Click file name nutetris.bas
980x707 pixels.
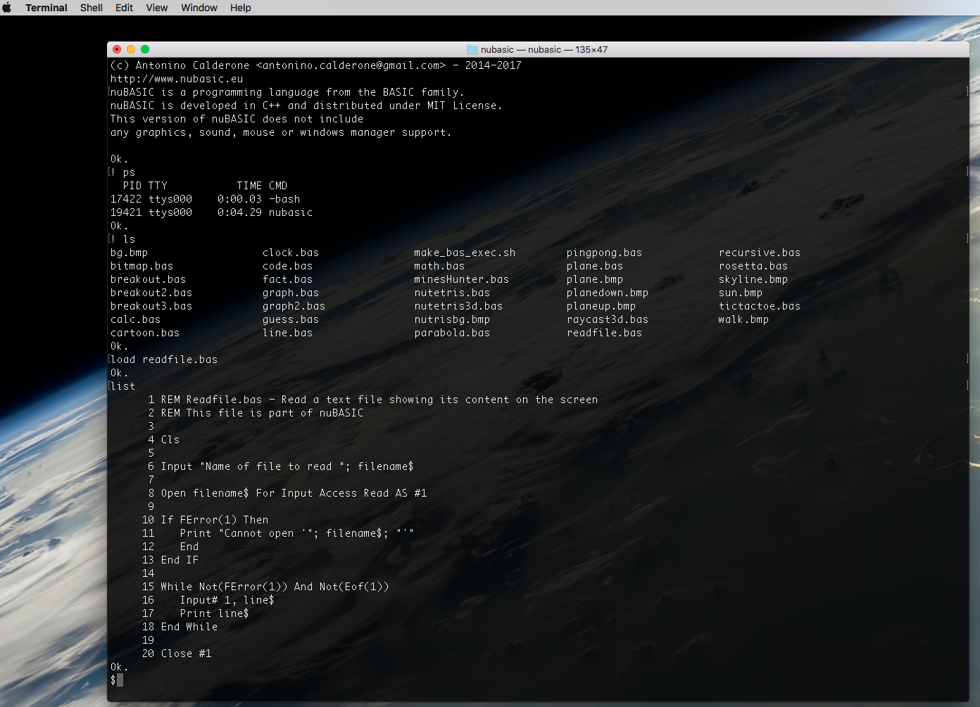click(453, 293)
